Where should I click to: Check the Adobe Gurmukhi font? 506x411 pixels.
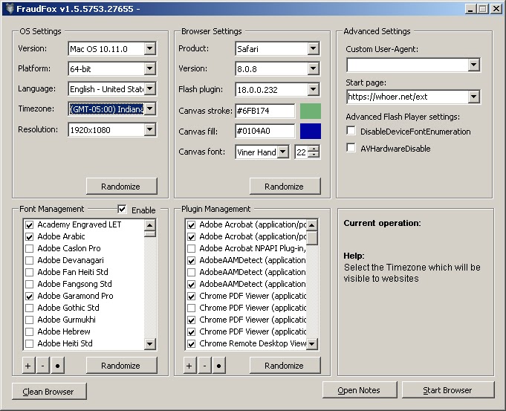click(30, 320)
